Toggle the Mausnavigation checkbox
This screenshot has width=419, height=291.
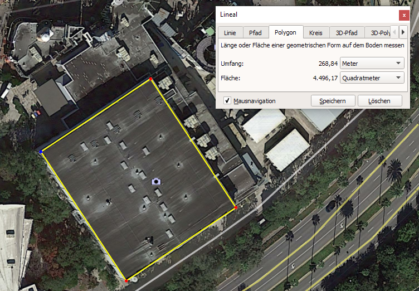(x=227, y=101)
